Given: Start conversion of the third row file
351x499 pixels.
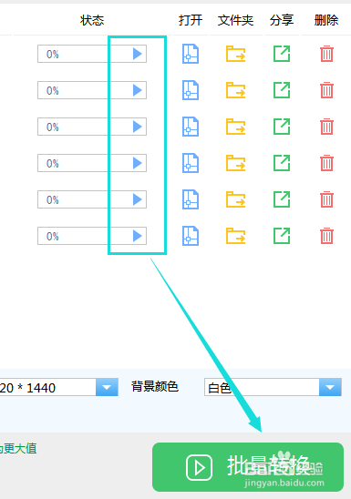Looking at the screenshot, I should pyautogui.click(x=138, y=127).
